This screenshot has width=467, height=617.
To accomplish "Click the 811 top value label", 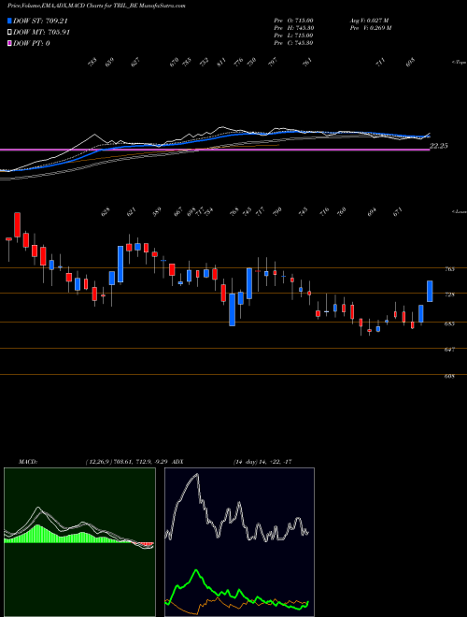I will tap(221, 63).
